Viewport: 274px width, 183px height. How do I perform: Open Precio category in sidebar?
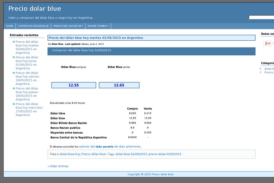(x=269, y=72)
